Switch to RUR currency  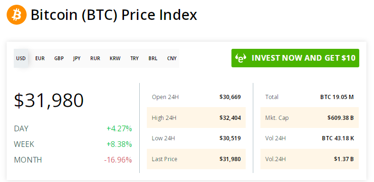point(95,58)
